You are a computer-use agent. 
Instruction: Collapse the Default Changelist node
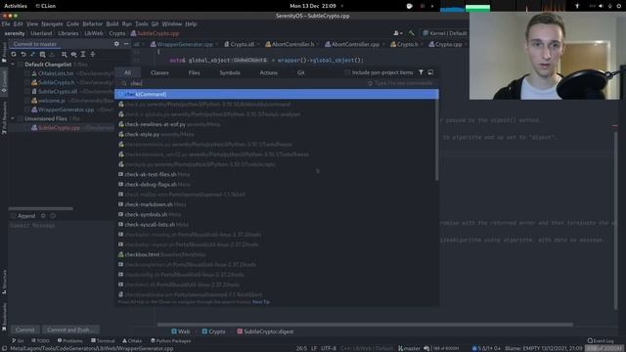coord(13,65)
